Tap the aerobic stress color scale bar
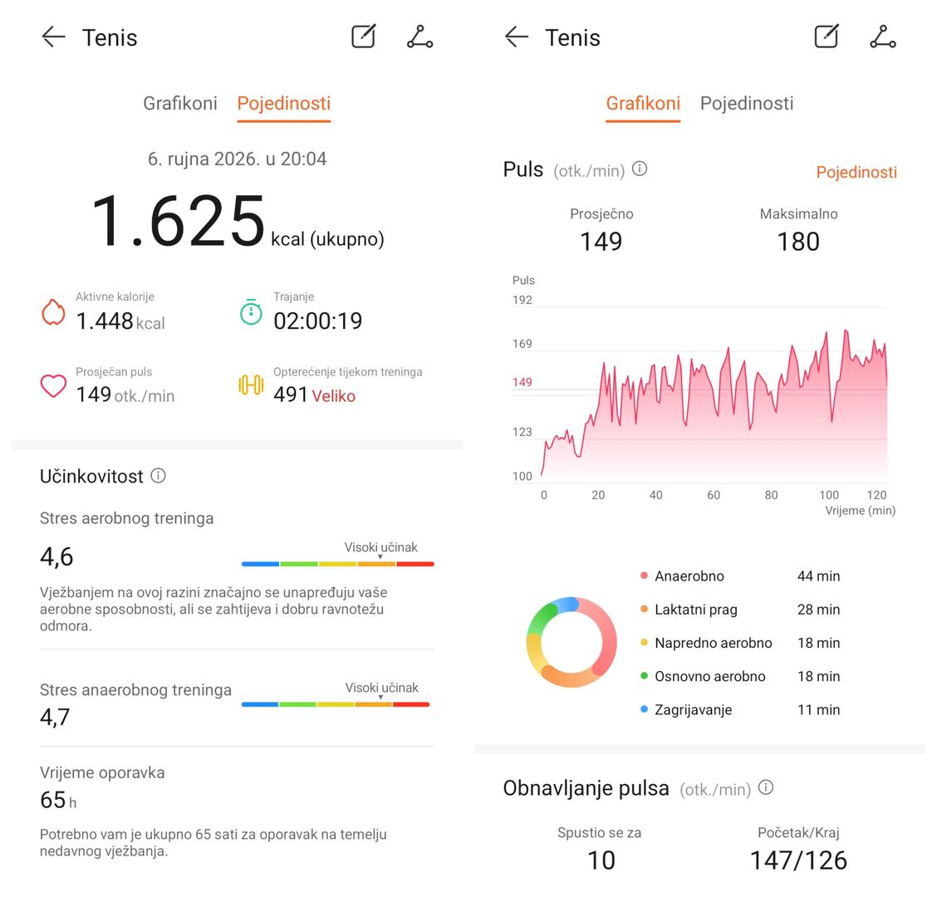 (x=337, y=564)
